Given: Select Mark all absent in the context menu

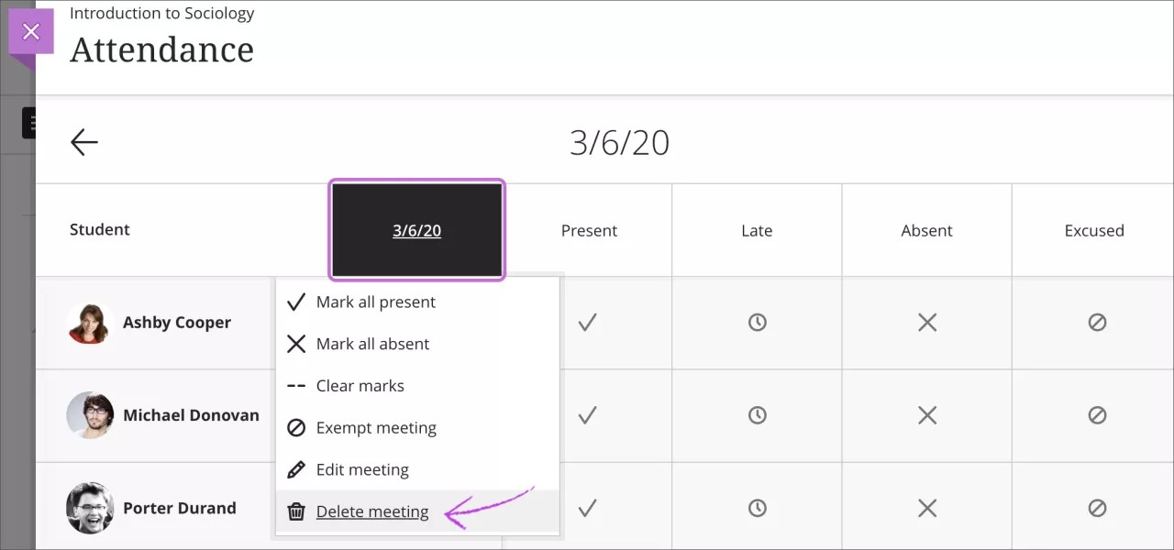Looking at the screenshot, I should pyautogui.click(x=371, y=344).
